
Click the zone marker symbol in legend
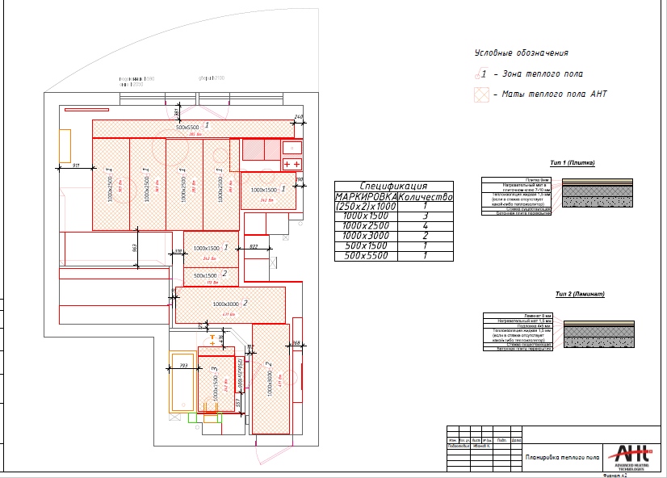coord(481,74)
